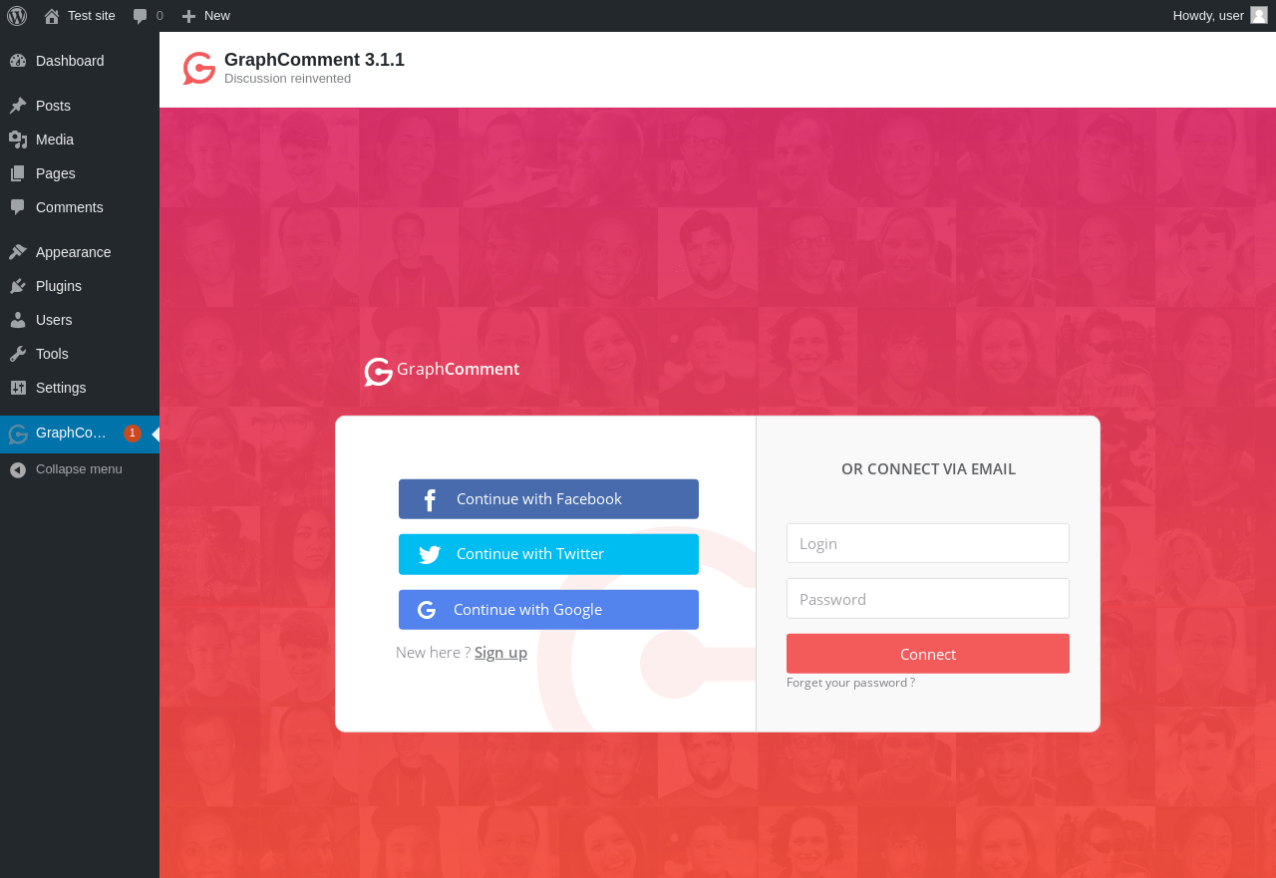This screenshot has height=878, width=1276.
Task: Click the Settings sliders icon
Action: tap(18, 388)
